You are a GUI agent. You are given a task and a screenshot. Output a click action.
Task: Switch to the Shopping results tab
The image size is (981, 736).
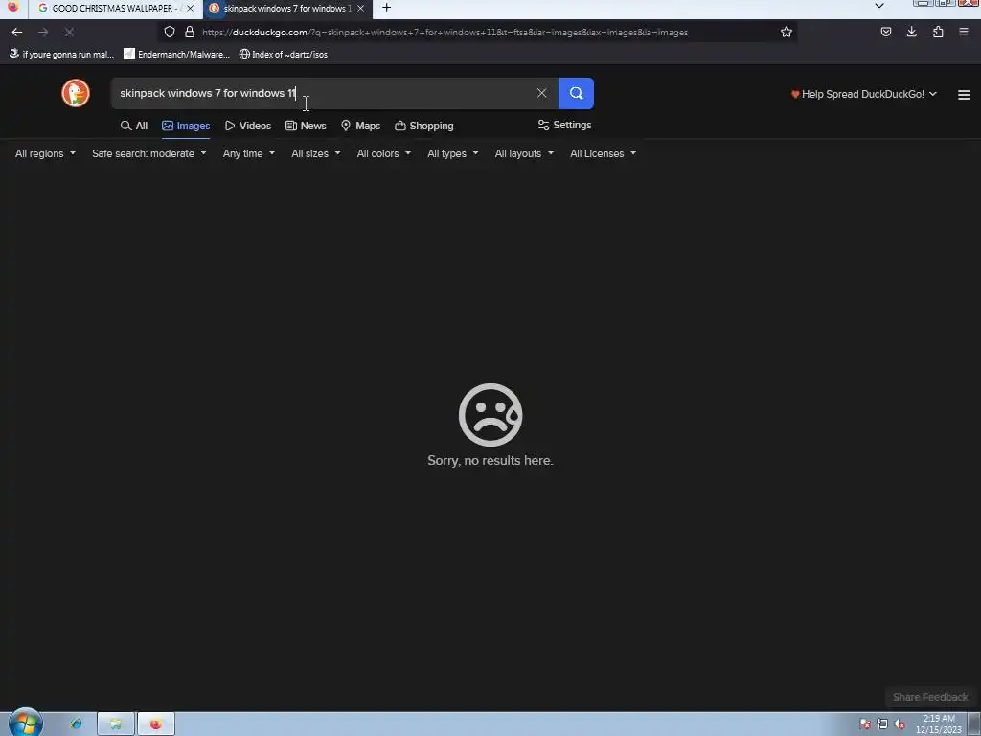click(424, 126)
